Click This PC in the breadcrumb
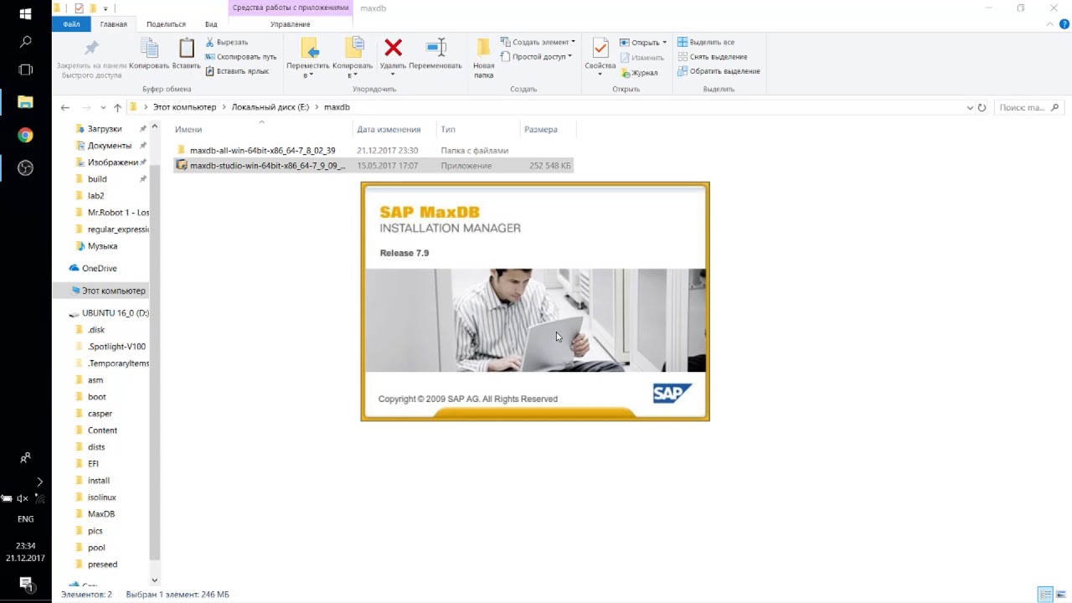Screen dimensions: 1072x603 click(x=184, y=107)
